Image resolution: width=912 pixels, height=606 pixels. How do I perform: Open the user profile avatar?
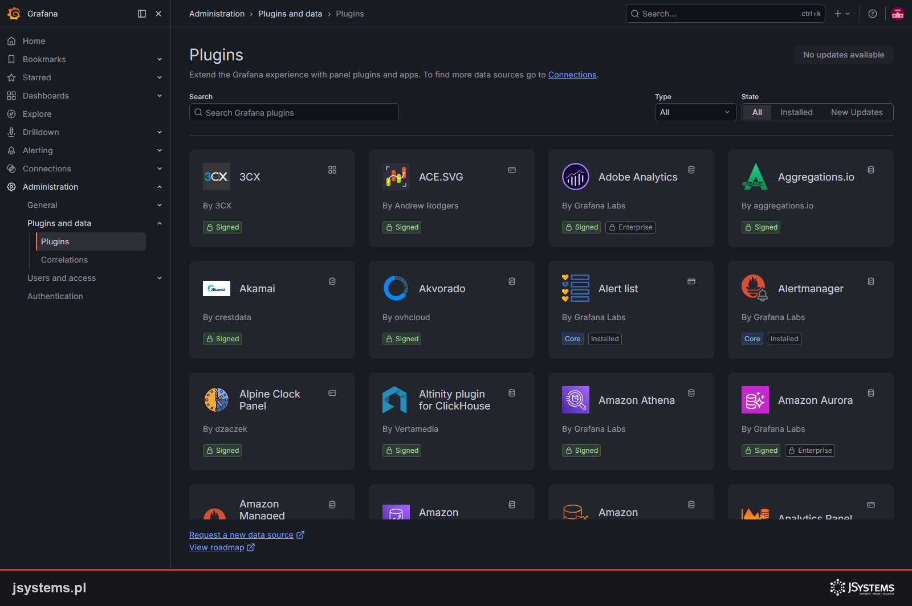898,14
